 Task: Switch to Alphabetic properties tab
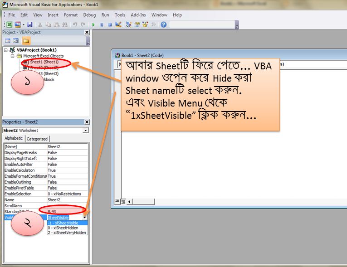(x=14, y=138)
